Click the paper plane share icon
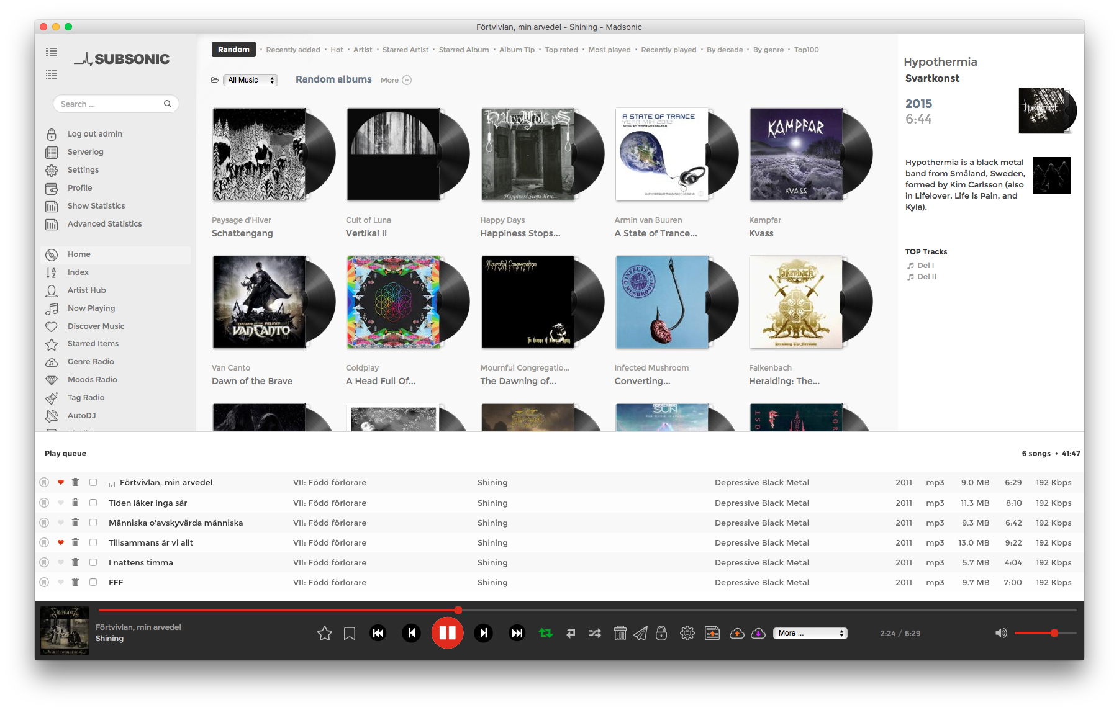1119x710 pixels. pyautogui.click(x=640, y=633)
